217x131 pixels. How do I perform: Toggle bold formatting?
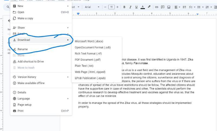[124, 7]
